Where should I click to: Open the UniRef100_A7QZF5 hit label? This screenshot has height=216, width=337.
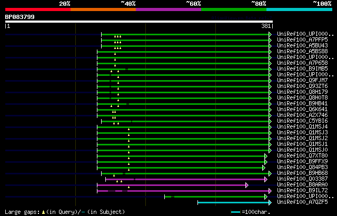[x=302, y=202]
